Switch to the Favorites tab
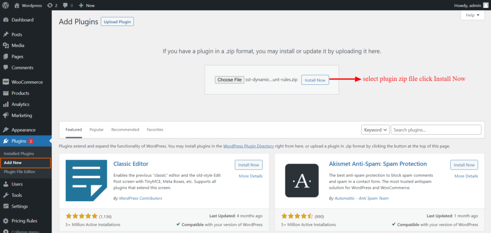 [x=155, y=129]
